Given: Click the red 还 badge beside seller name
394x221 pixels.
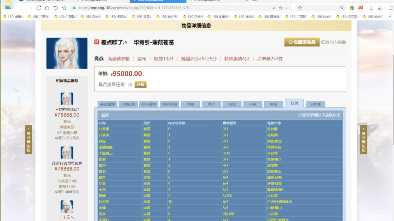Looking at the screenshot, I should (97, 42).
